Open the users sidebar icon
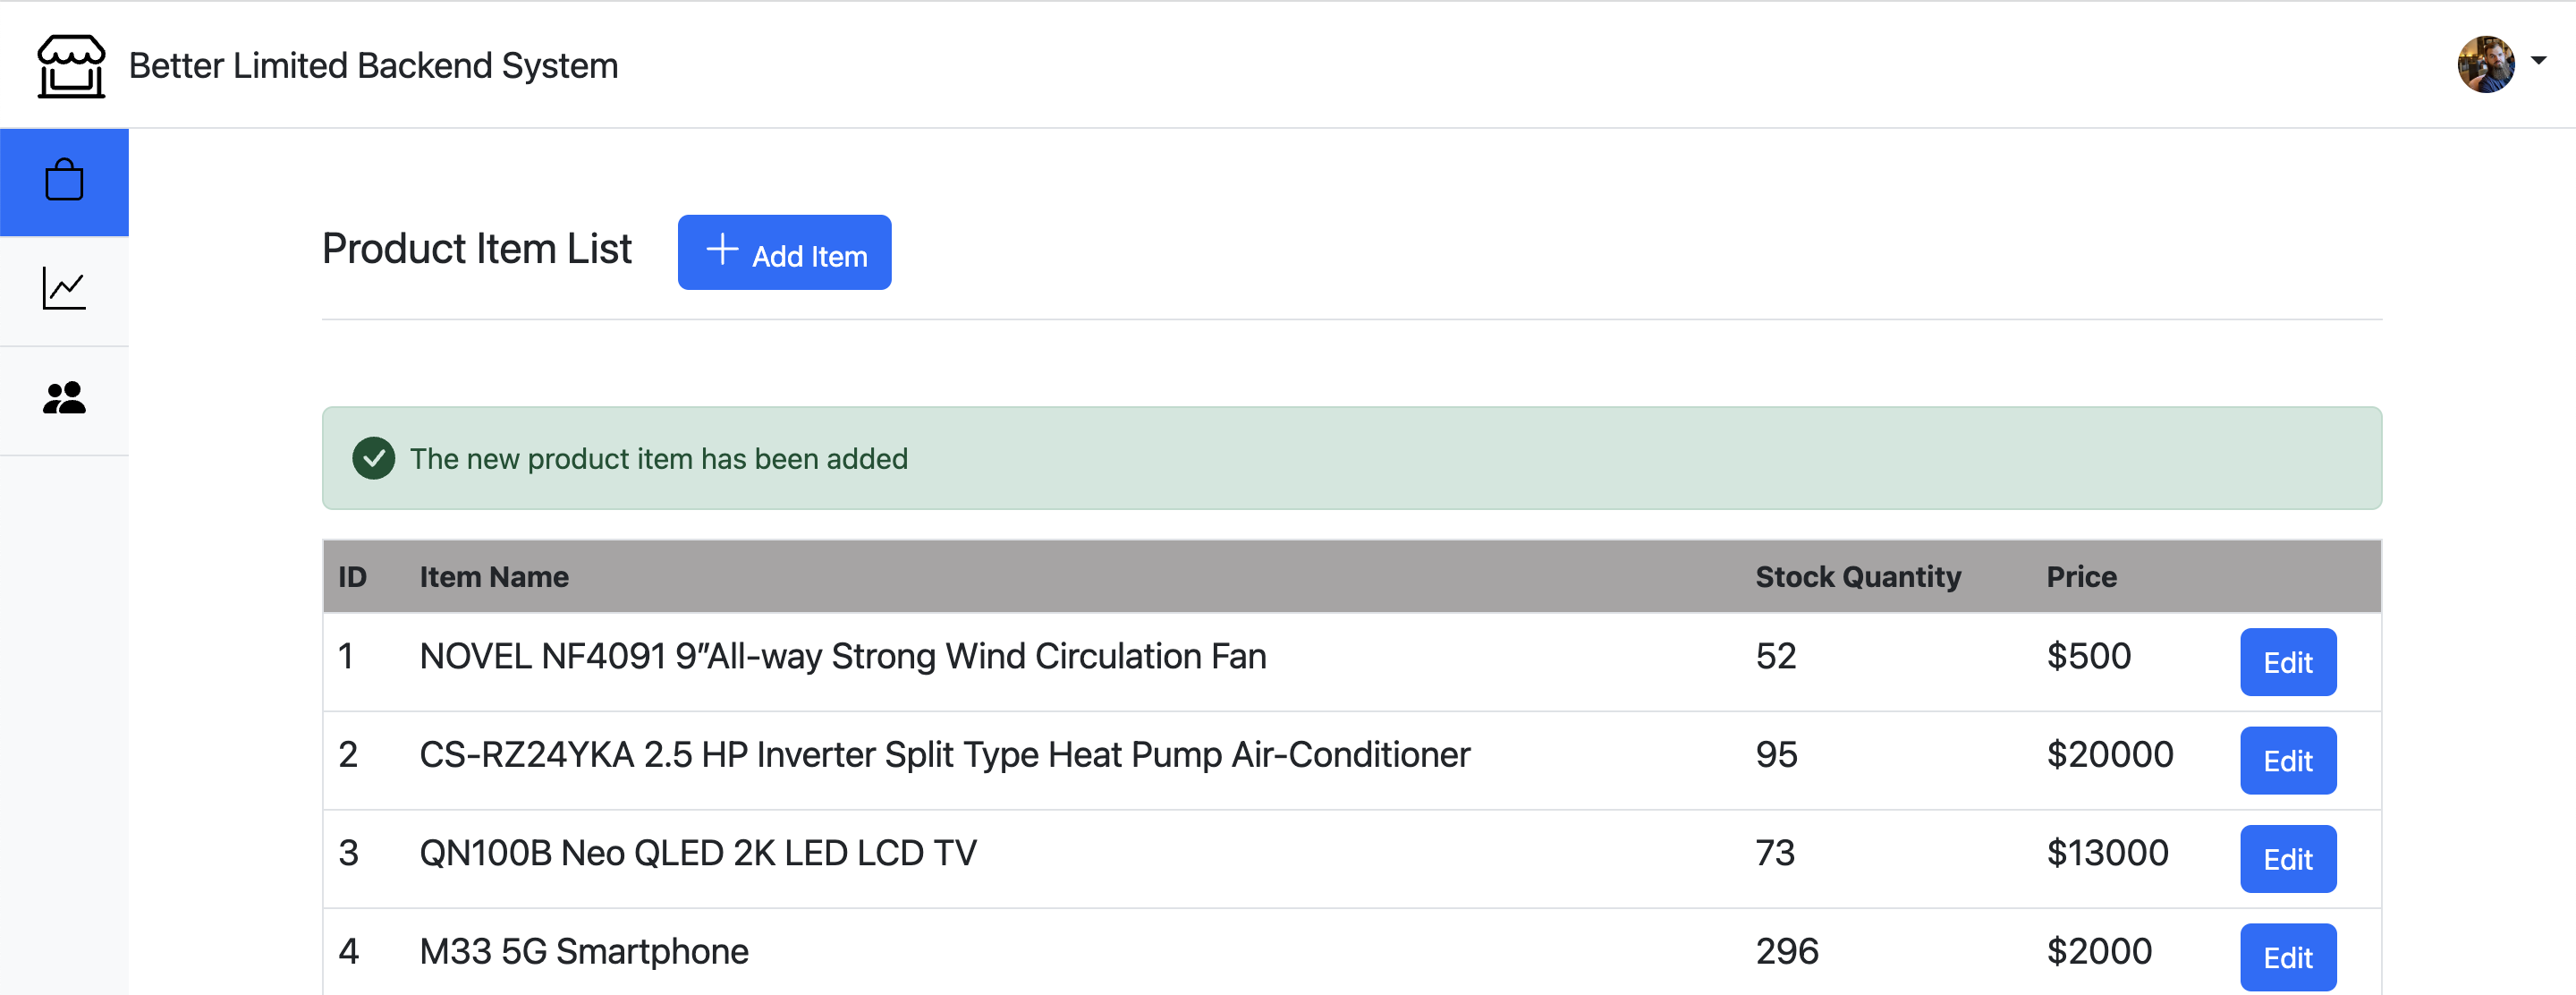 [64, 399]
